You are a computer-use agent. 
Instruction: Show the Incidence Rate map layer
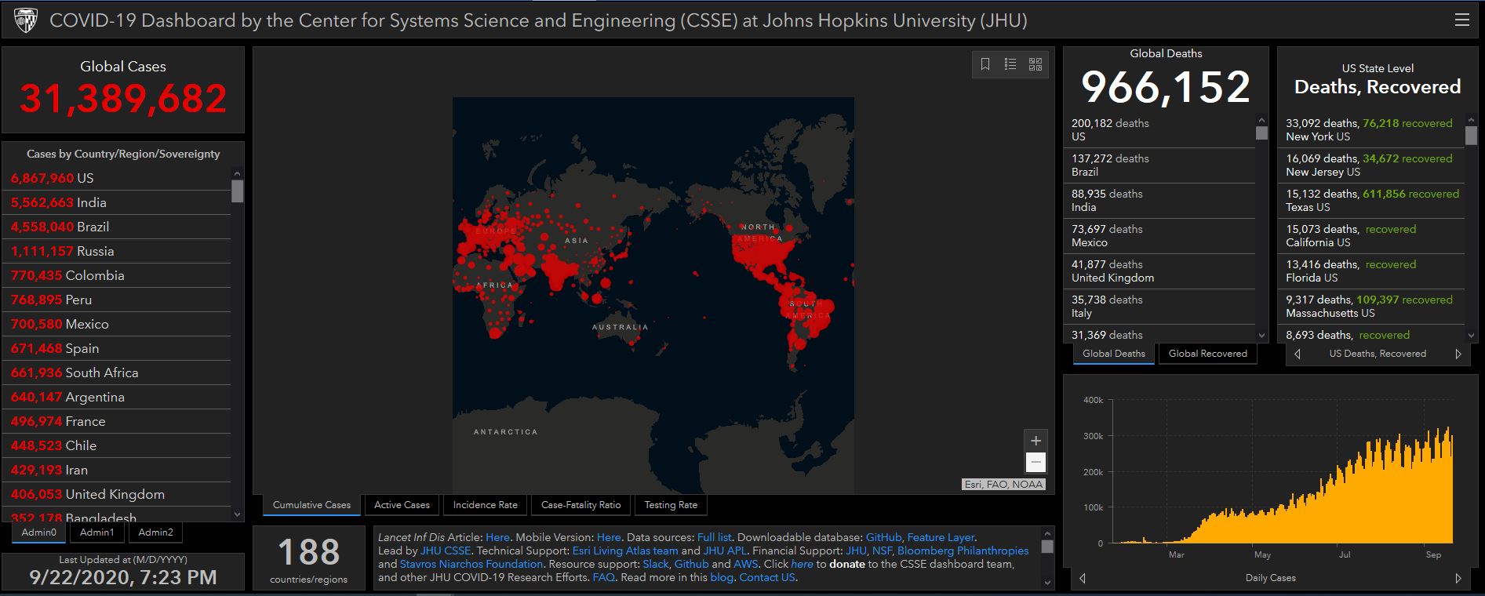pyautogui.click(x=485, y=505)
